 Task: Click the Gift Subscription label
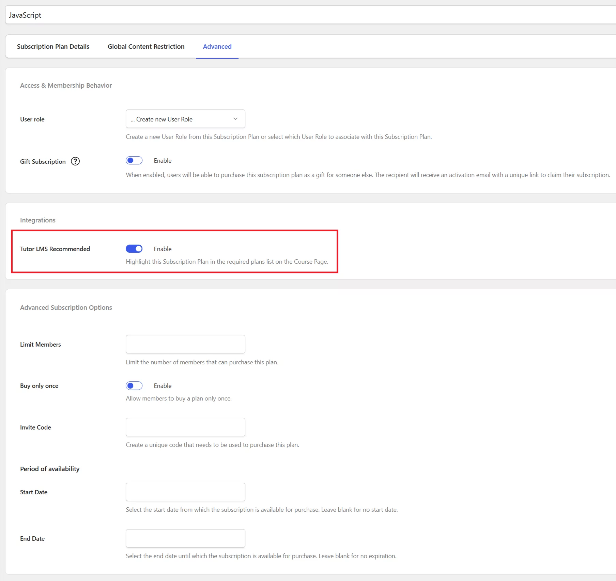(43, 162)
